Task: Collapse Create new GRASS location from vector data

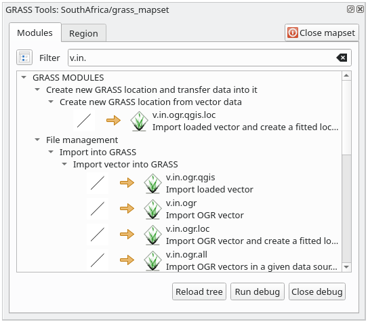Action: coord(51,102)
